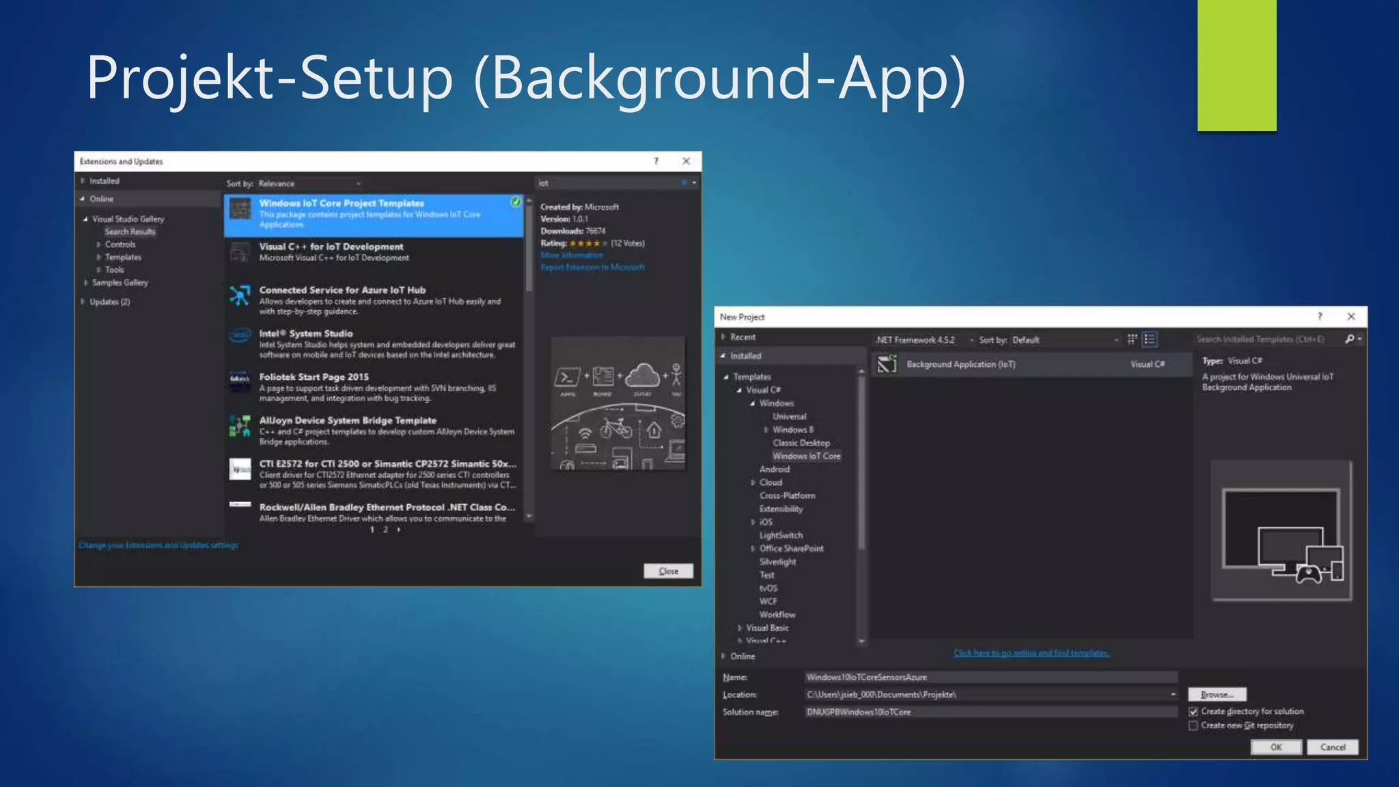This screenshot has width=1399, height=787.
Task: Click the extensions list vertical scrollbar
Action: pos(529,359)
